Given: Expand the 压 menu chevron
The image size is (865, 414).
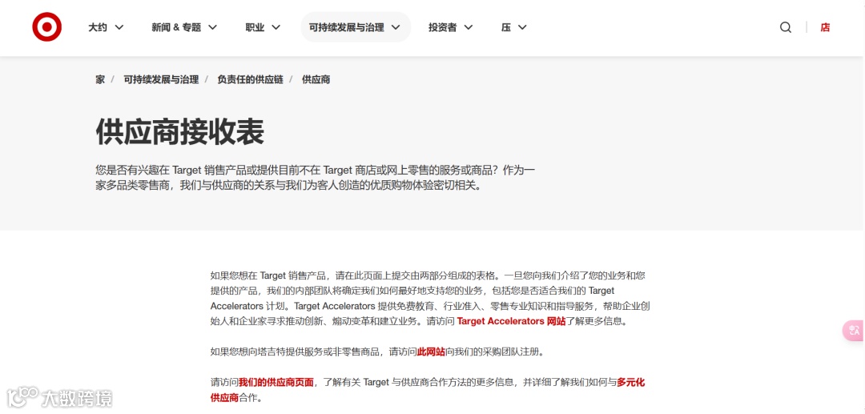Looking at the screenshot, I should pos(522,27).
